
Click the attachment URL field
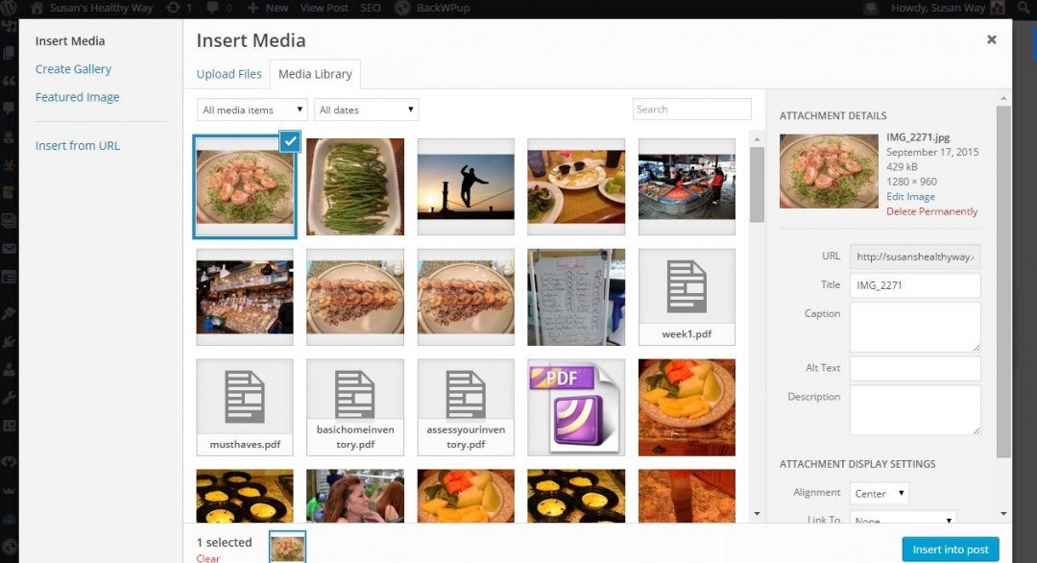pyautogui.click(x=915, y=257)
